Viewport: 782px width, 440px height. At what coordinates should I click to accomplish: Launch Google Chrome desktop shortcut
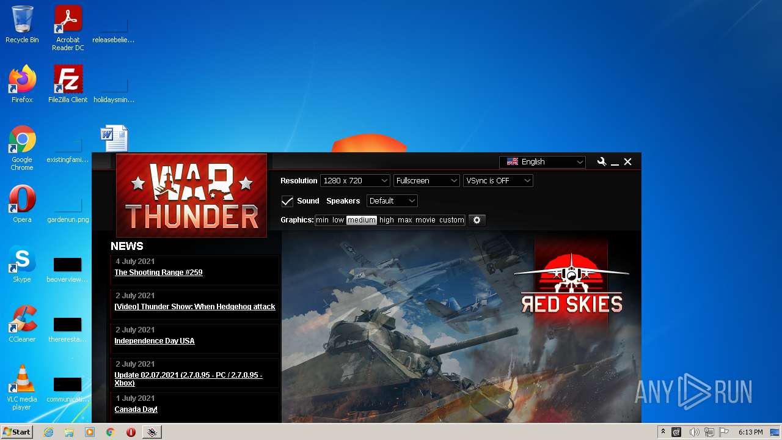[22, 148]
